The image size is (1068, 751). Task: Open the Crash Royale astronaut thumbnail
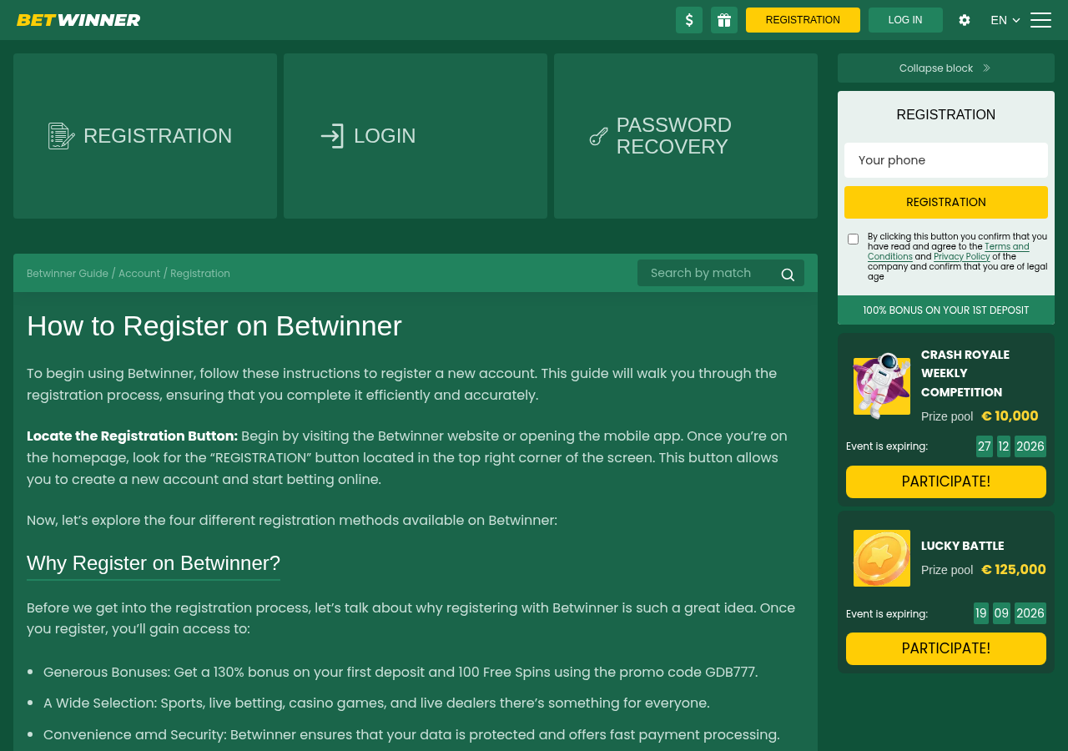tap(882, 386)
